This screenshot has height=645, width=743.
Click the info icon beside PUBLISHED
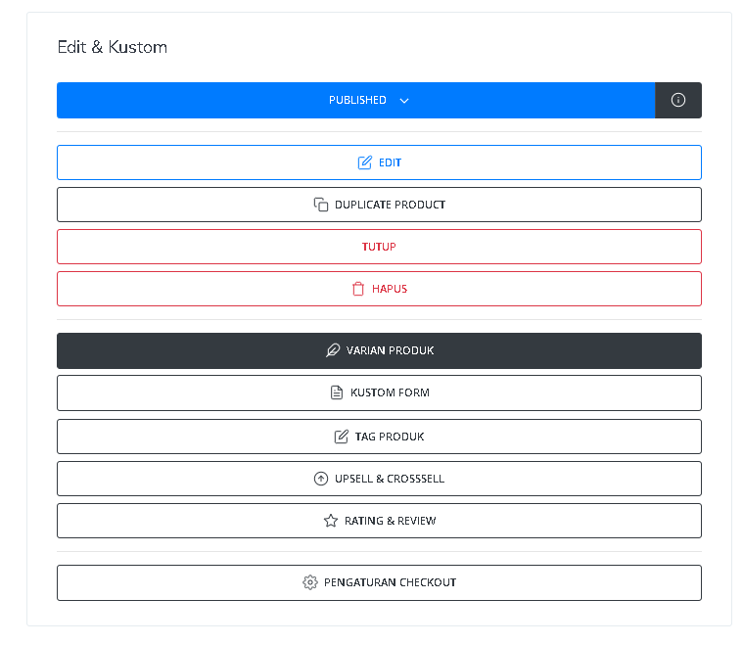pyautogui.click(x=678, y=101)
